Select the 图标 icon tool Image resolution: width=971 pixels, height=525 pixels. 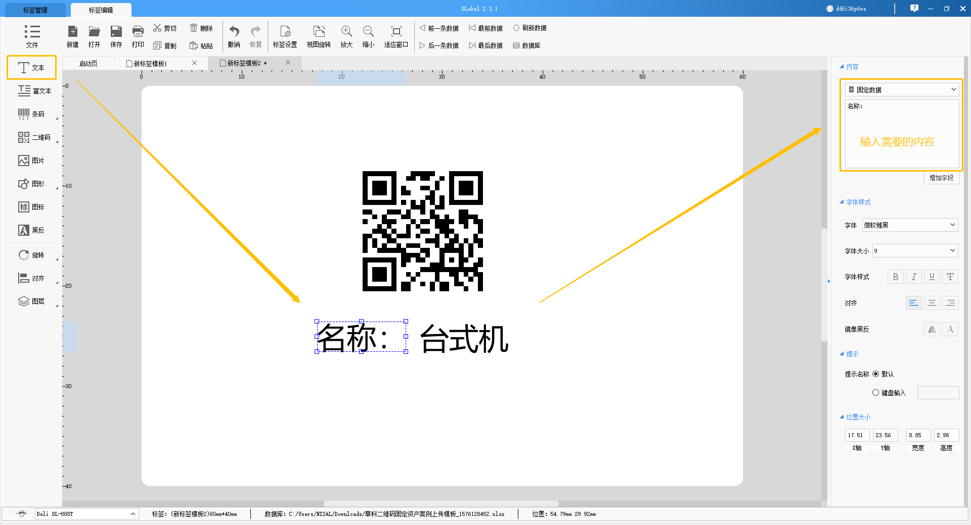coord(31,207)
